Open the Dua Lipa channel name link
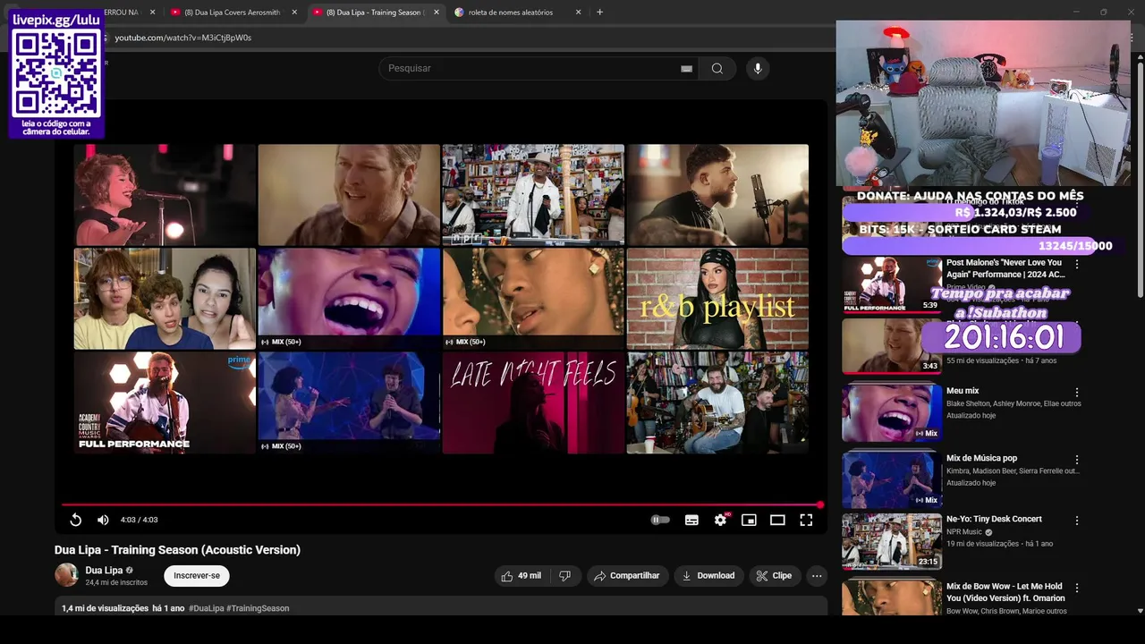1145x644 pixels. (x=104, y=571)
